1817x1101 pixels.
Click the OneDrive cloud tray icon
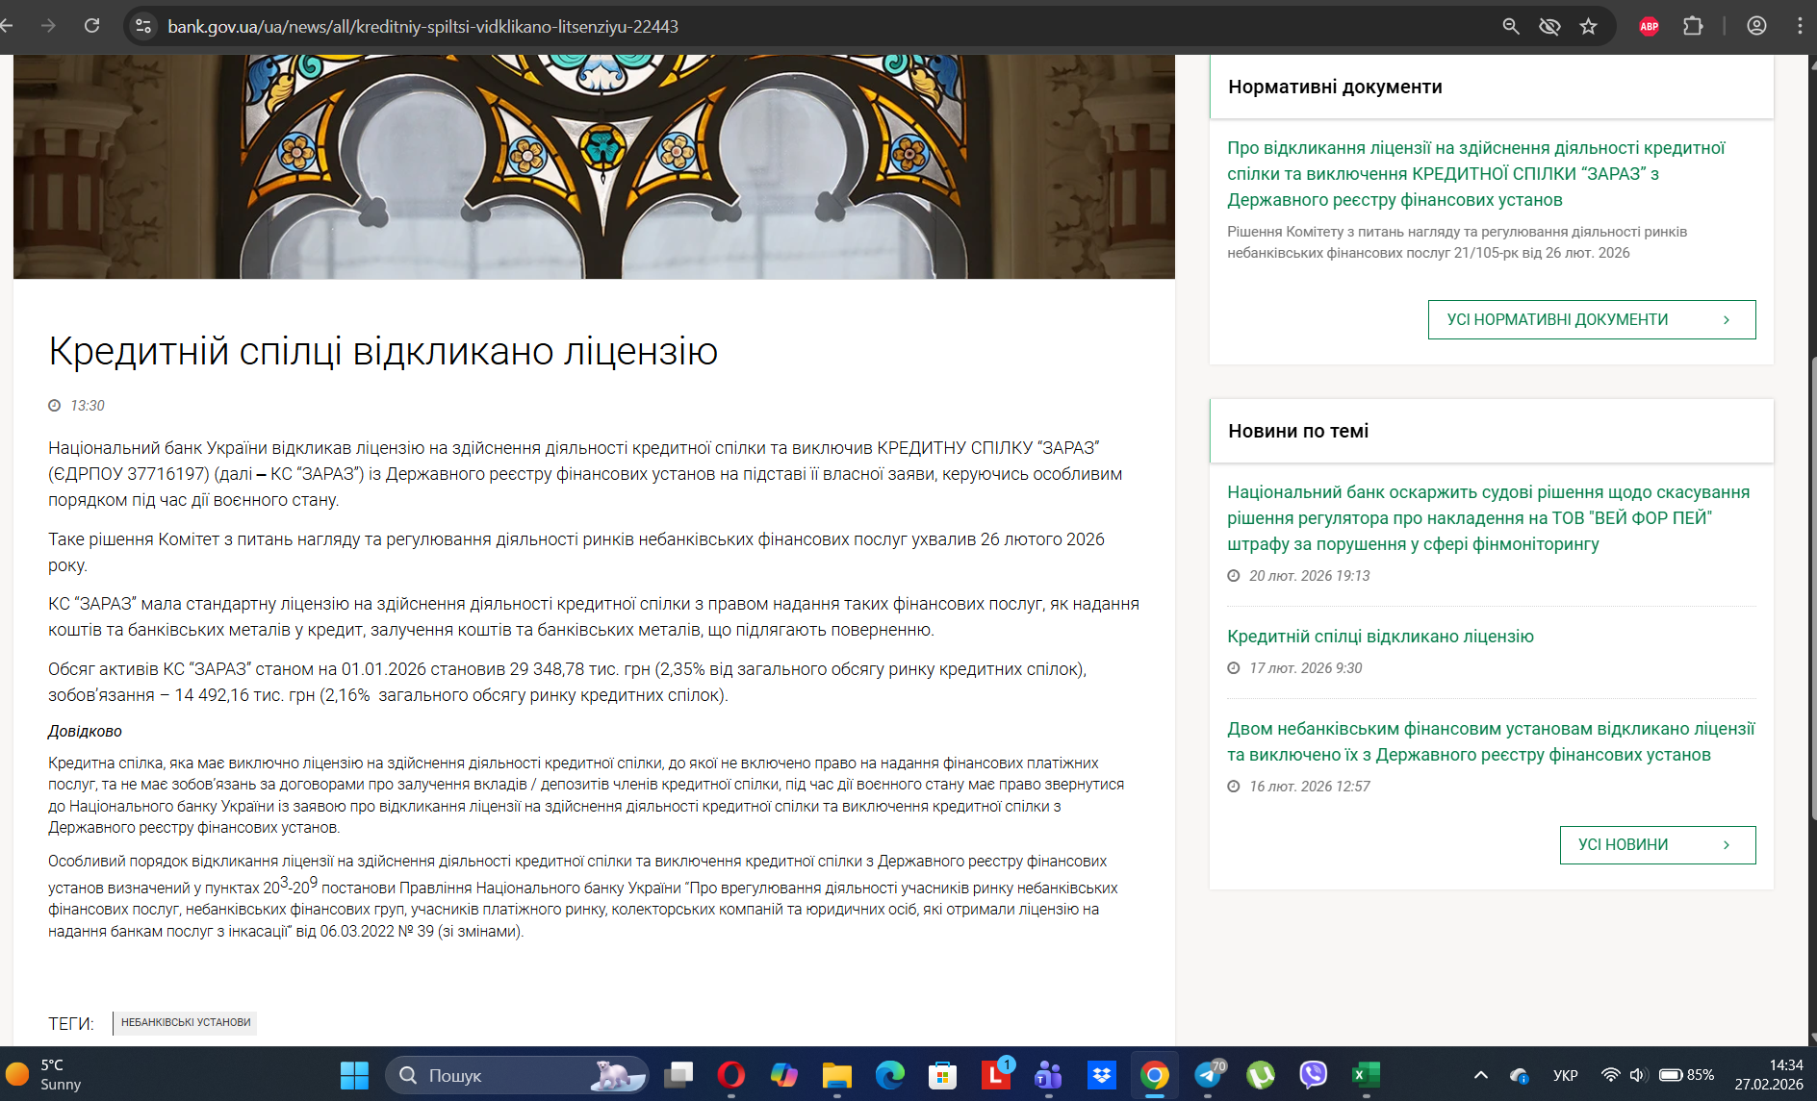click(1520, 1075)
